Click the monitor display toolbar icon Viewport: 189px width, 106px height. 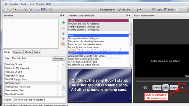[43, 9]
